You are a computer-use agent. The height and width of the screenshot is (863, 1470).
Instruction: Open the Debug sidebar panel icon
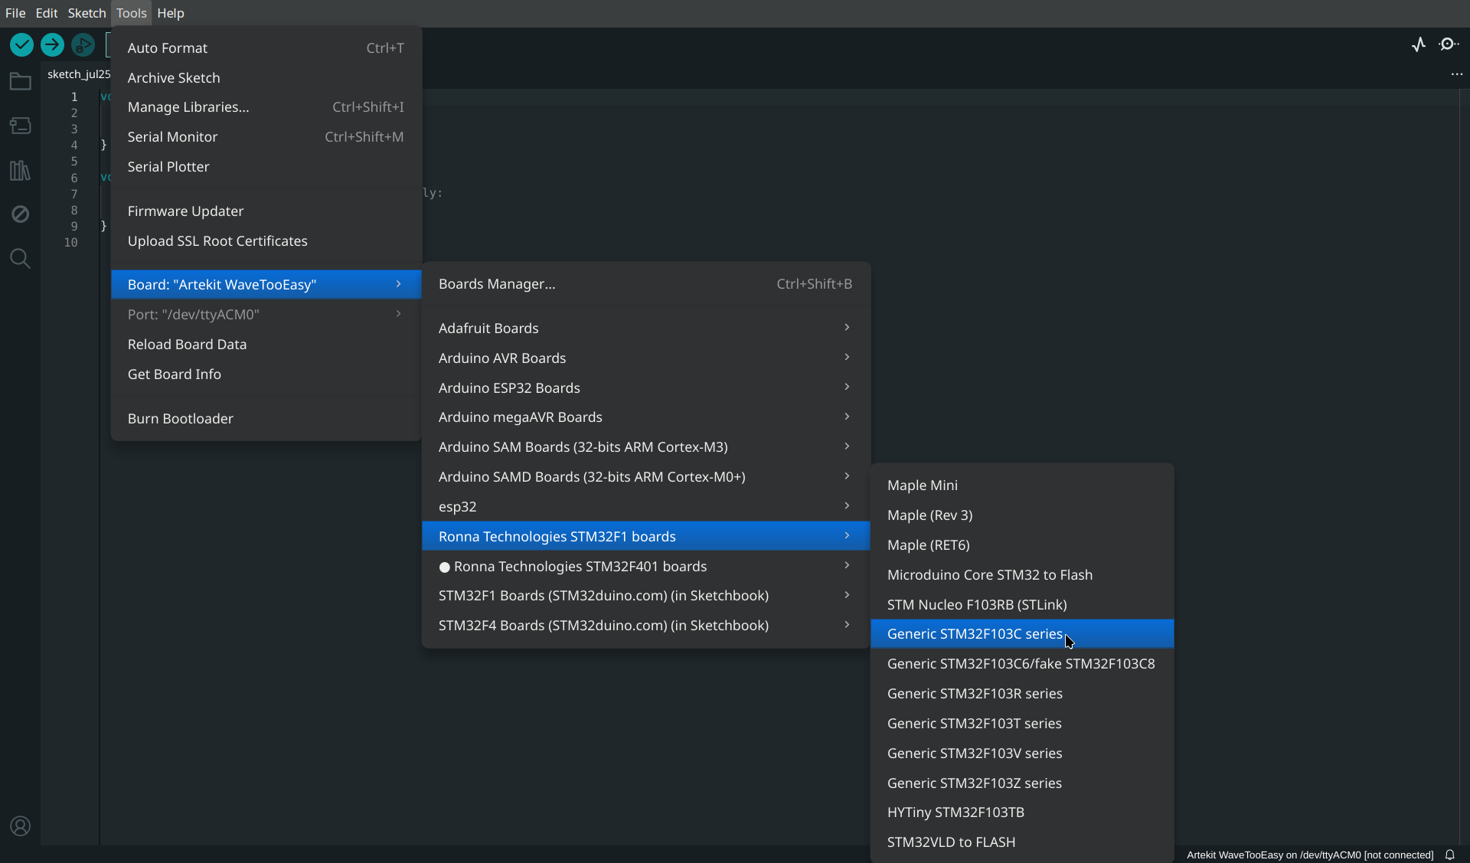(x=20, y=214)
